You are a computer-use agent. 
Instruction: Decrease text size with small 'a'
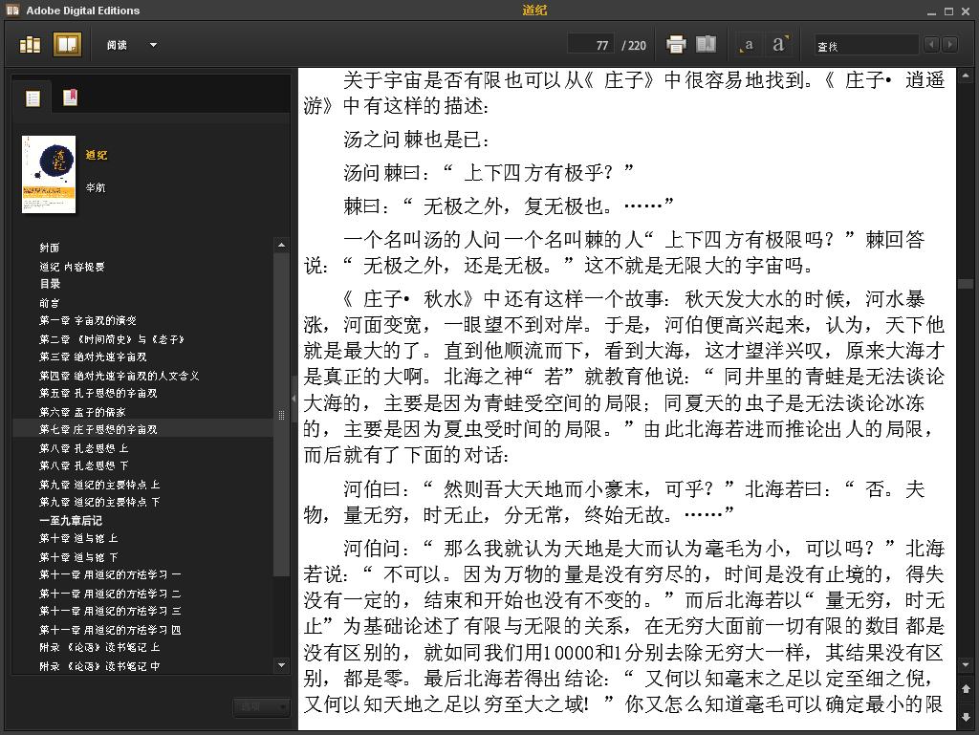click(747, 45)
